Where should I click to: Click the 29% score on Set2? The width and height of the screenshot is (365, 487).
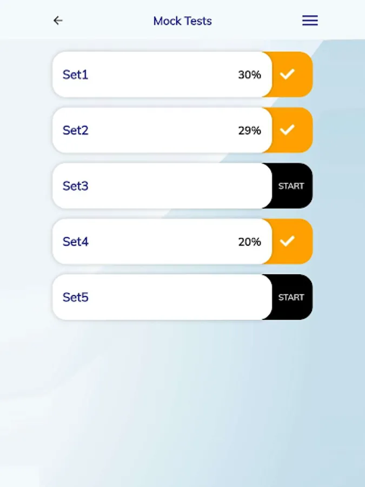(249, 130)
